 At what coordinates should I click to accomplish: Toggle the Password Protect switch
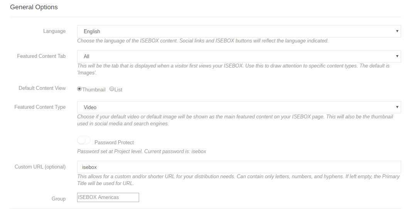[x=84, y=140]
